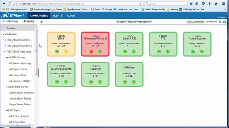This screenshot has height=128, width=229.
Task: Open All Servers Topology
Action: point(20,81)
